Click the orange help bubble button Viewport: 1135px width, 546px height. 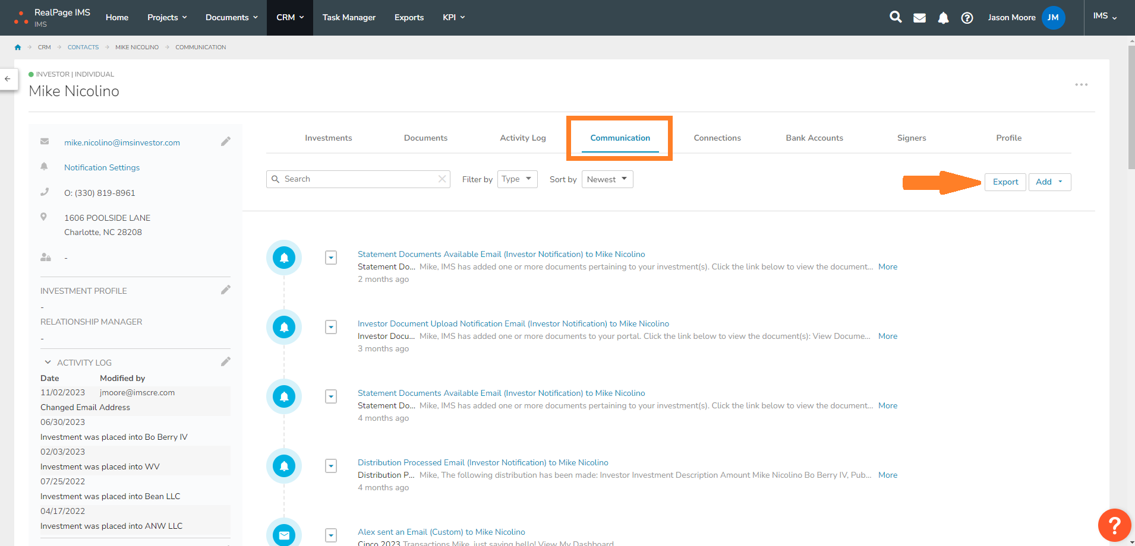tap(1114, 525)
